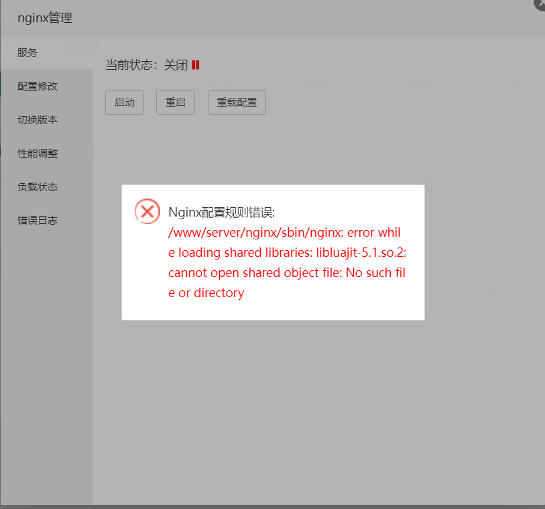545x509 pixels.
Task: Select the 性能调整 tab
Action: tap(46, 154)
